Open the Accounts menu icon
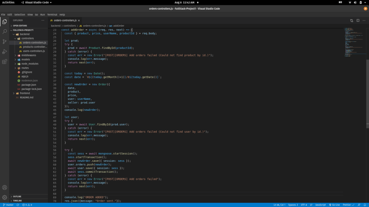 (x=5, y=187)
